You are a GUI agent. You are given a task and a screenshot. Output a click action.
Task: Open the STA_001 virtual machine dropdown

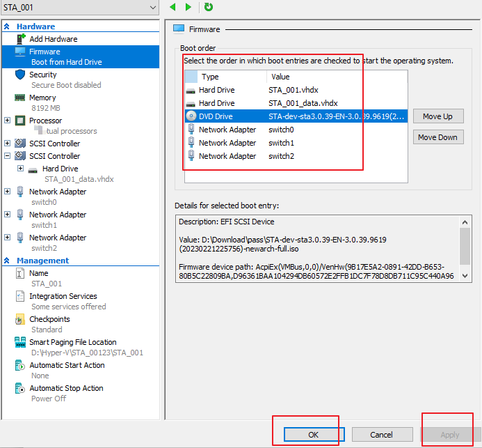click(x=154, y=8)
